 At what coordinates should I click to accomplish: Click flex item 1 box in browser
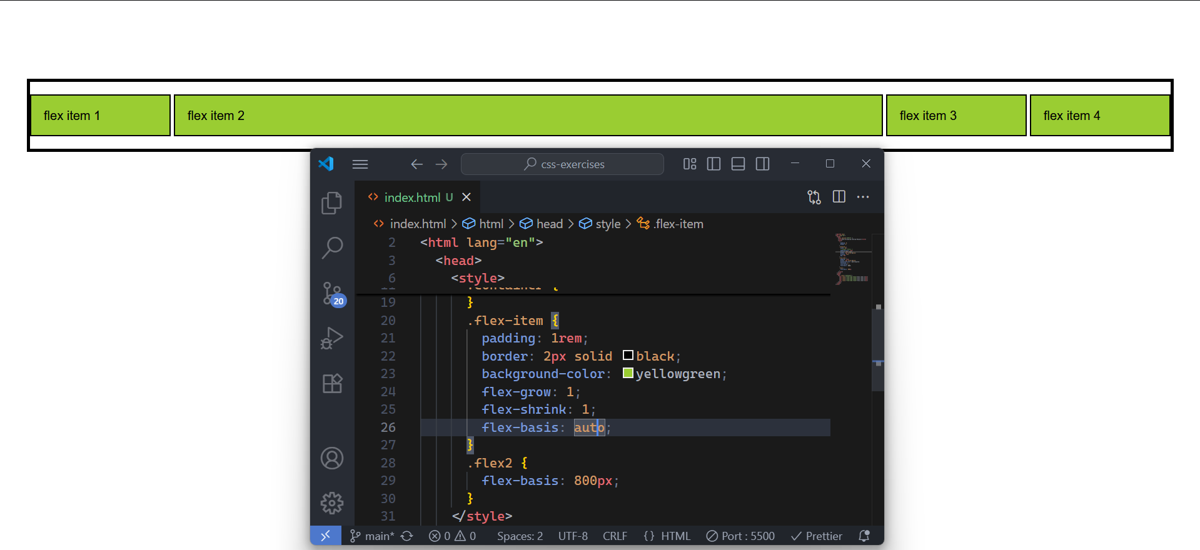pos(101,116)
